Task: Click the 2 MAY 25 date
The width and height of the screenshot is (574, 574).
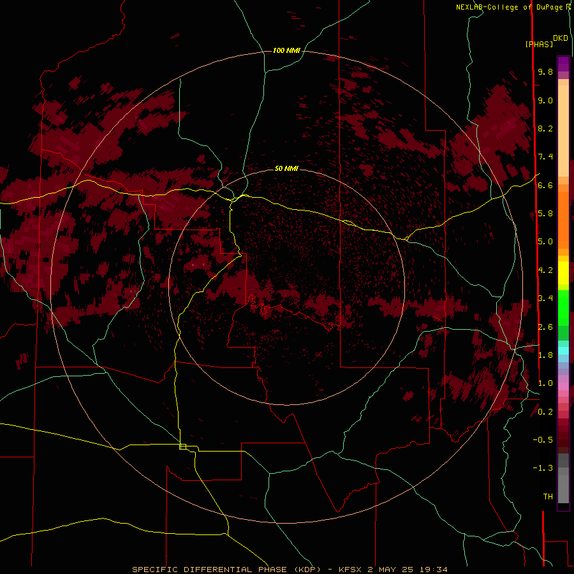Action: 390,570
